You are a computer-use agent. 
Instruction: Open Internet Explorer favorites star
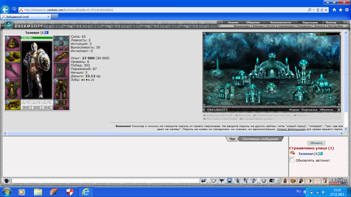340,10
